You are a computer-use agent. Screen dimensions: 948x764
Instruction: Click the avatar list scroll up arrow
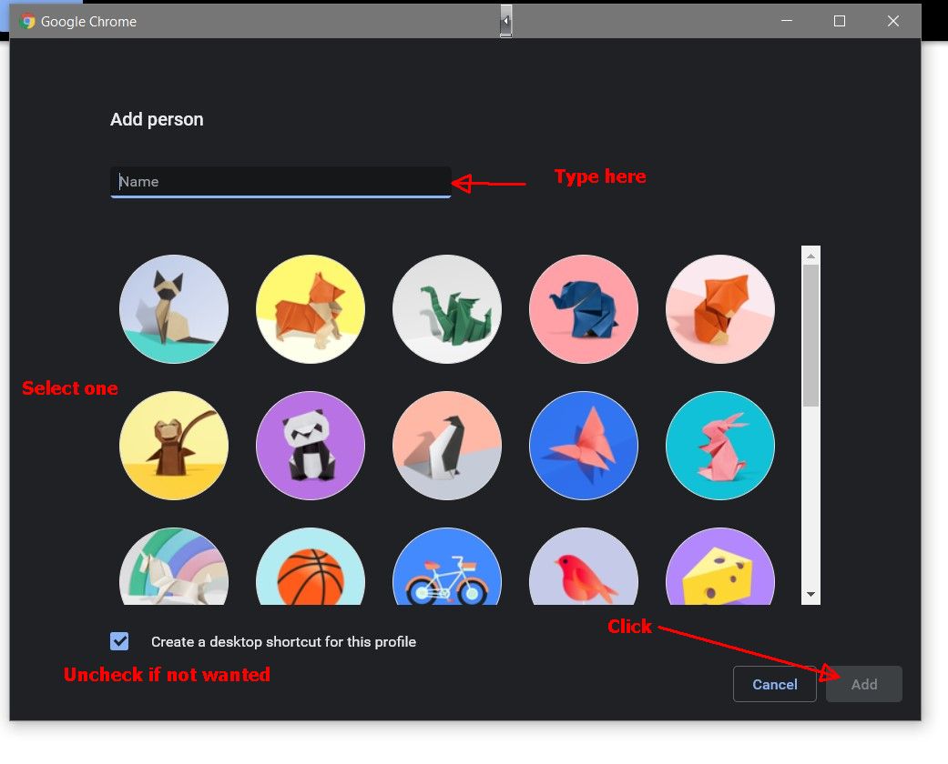point(810,256)
